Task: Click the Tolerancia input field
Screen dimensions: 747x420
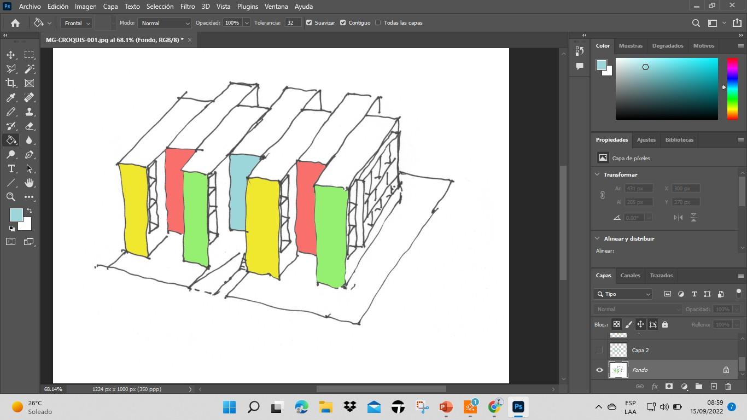Action: tap(293, 23)
